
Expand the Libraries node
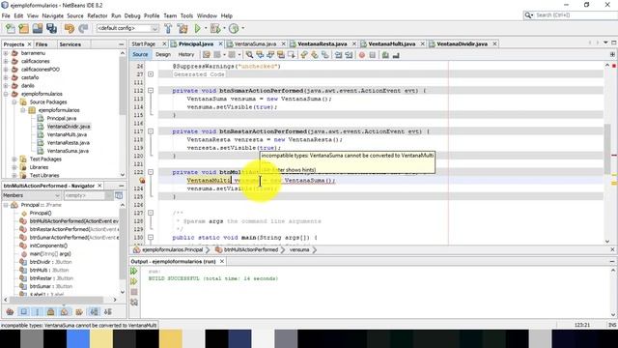pyautogui.click(x=14, y=167)
